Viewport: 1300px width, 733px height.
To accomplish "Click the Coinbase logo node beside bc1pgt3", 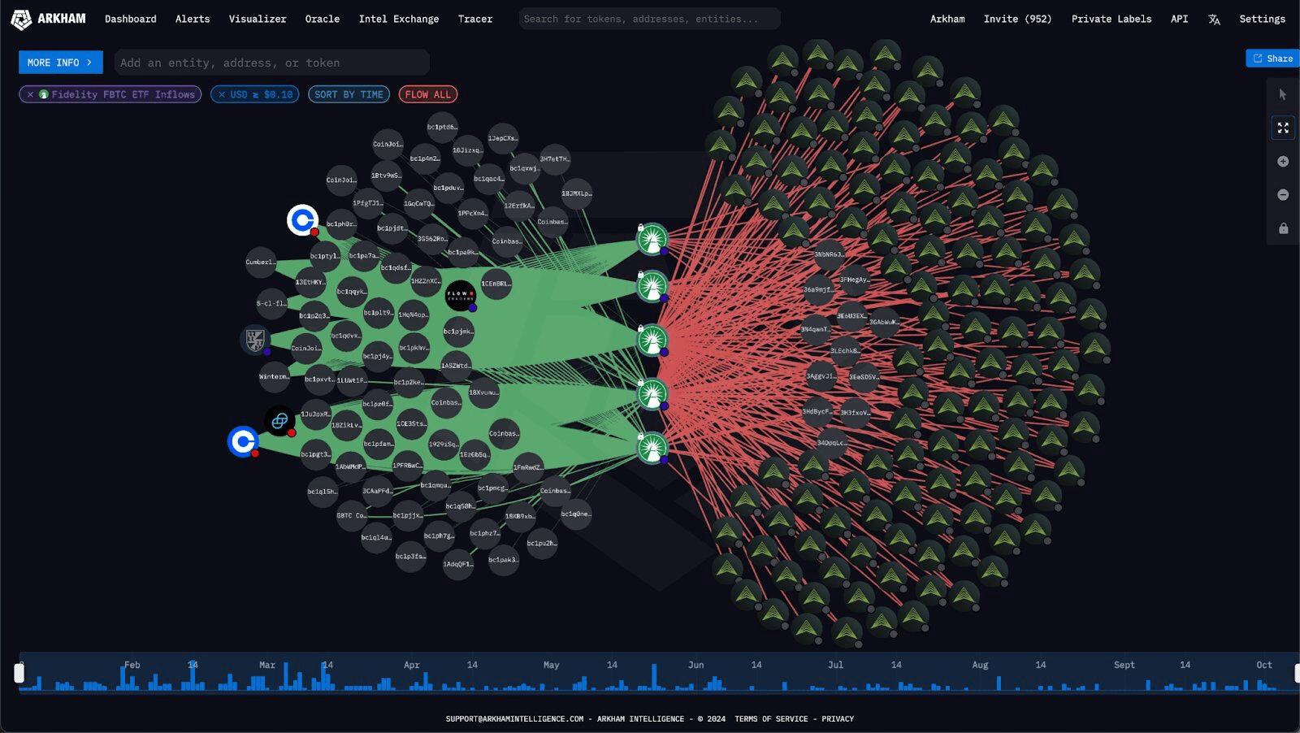I will (x=243, y=441).
